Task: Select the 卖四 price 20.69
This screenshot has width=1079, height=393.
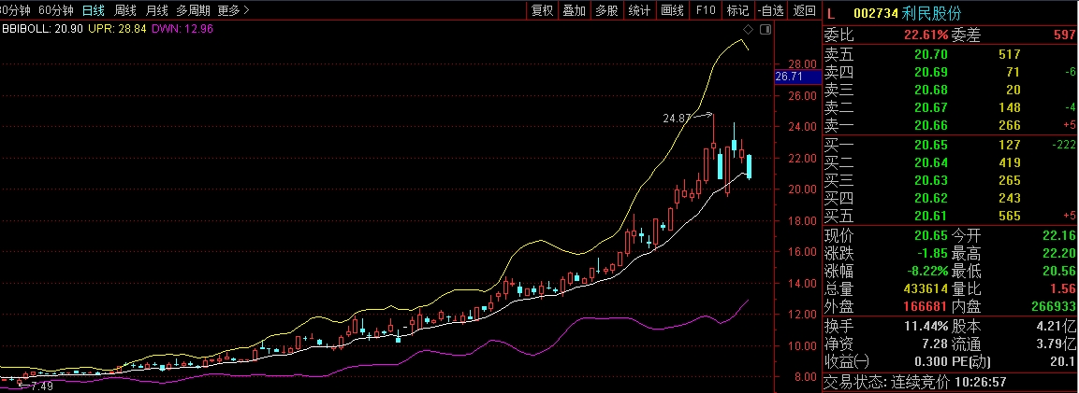Action: (930, 72)
